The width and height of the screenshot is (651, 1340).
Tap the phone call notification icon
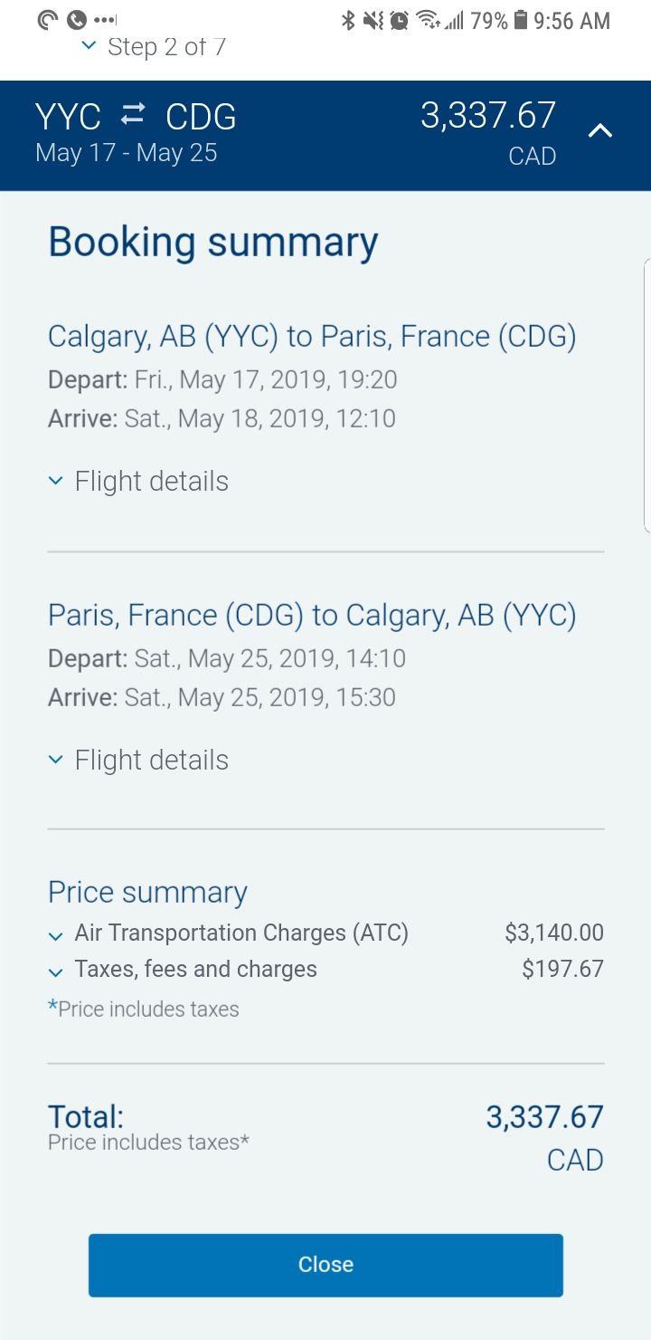pyautogui.click(x=77, y=20)
